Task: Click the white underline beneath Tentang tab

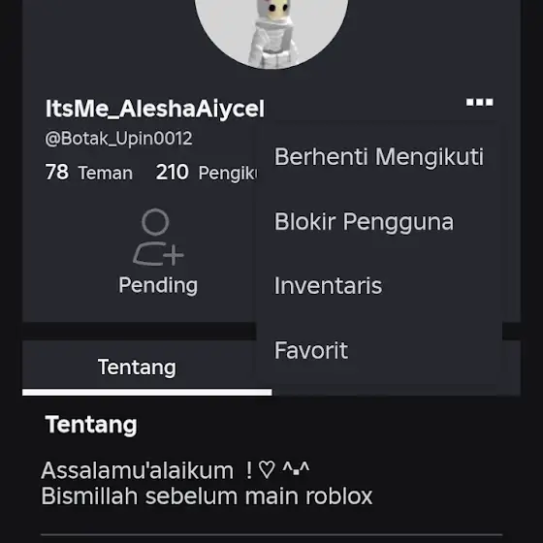Action: point(147,392)
